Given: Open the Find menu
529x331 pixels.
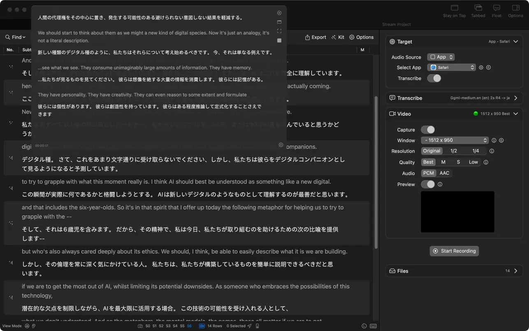Looking at the screenshot, I should click(x=16, y=37).
